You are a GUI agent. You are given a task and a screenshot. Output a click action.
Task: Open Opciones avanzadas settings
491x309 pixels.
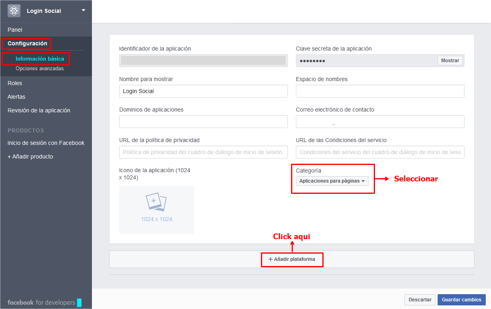point(40,69)
